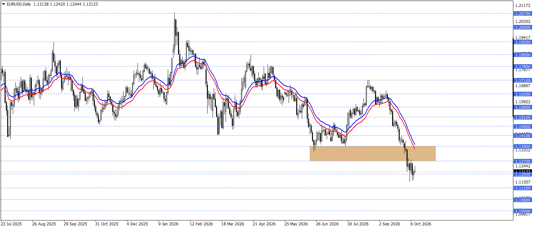The height and width of the screenshot is (228, 534).
Task: Select the brown support zone rectangle
Action: click(373, 154)
